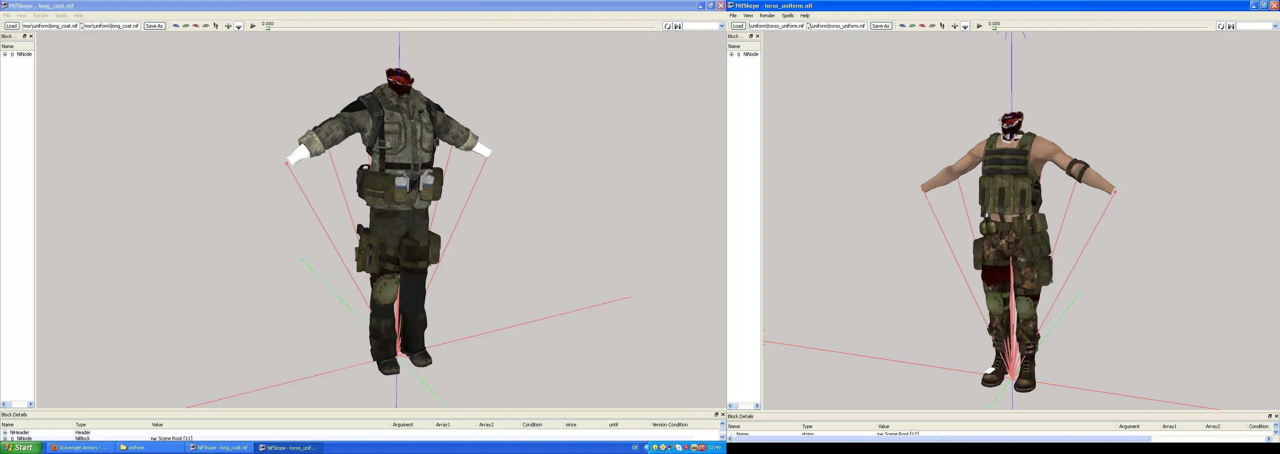This screenshot has width=1280, height=454.
Task: Click footsteps walk view icon in torso_uniform window
Action: tap(942, 26)
